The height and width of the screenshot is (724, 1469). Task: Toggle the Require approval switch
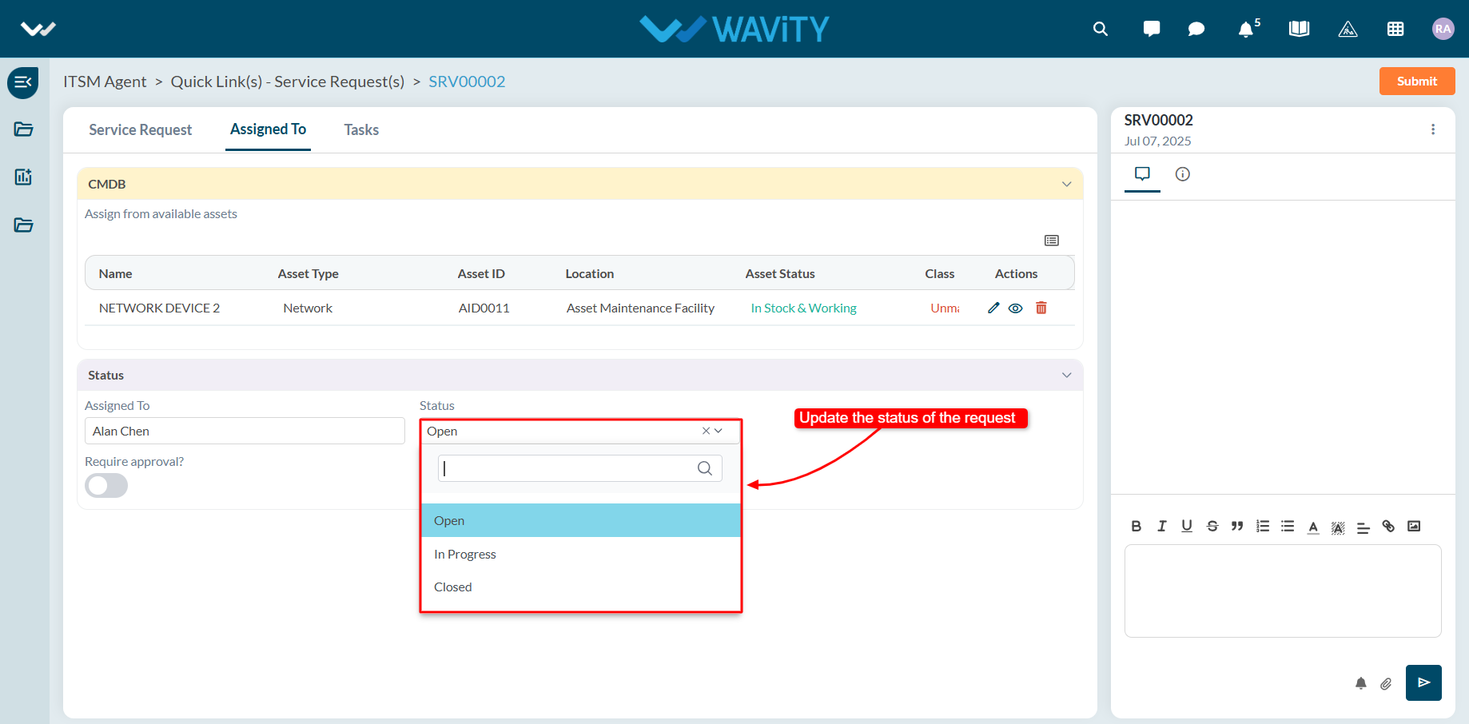[x=106, y=486]
